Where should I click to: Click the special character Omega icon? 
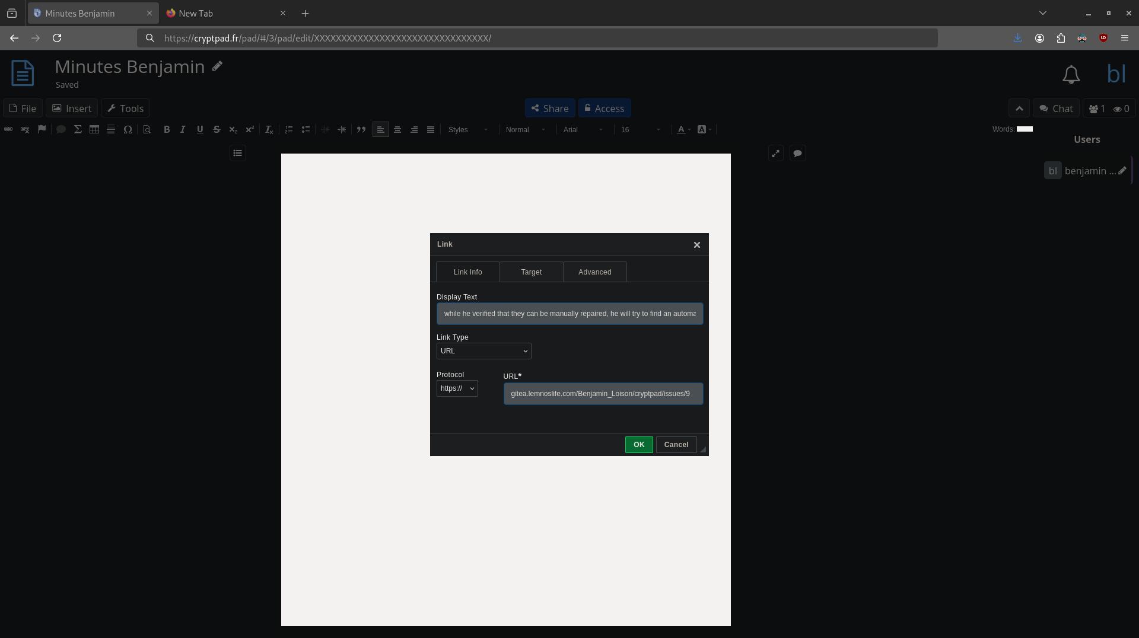[128, 129]
